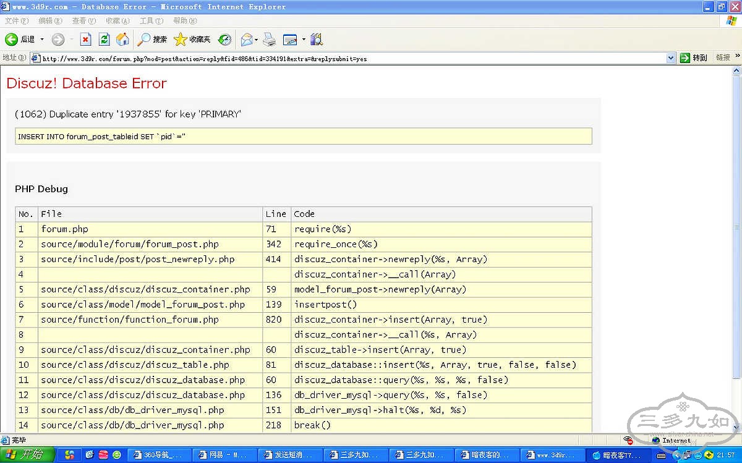Click the 链接 links bar label

723,57
